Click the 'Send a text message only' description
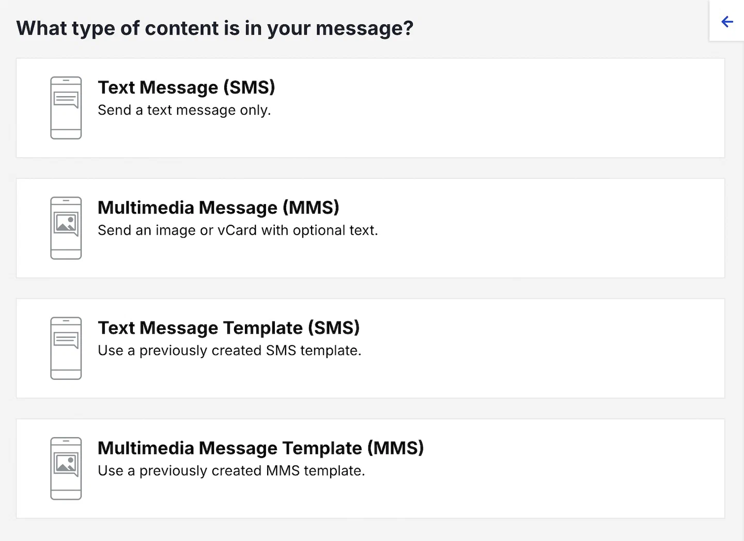This screenshot has width=744, height=541. click(184, 110)
